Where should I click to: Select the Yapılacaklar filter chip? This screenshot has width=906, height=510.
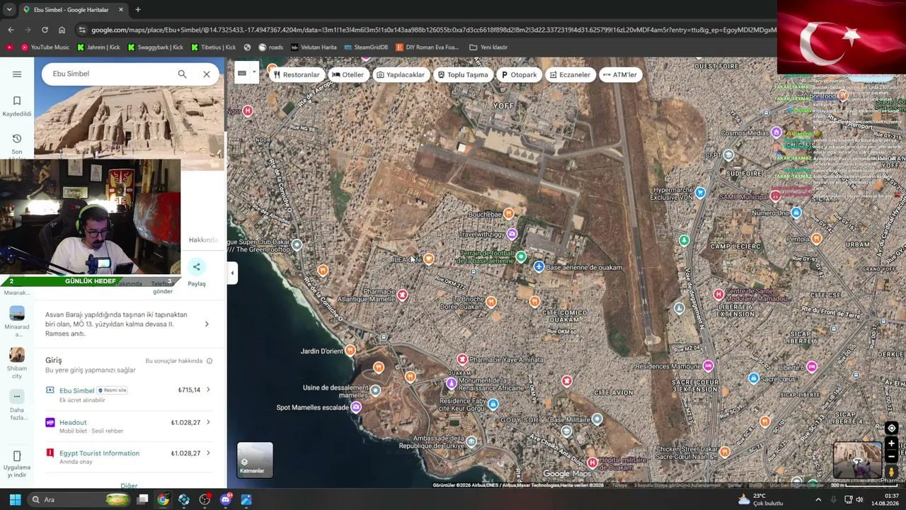tap(401, 74)
